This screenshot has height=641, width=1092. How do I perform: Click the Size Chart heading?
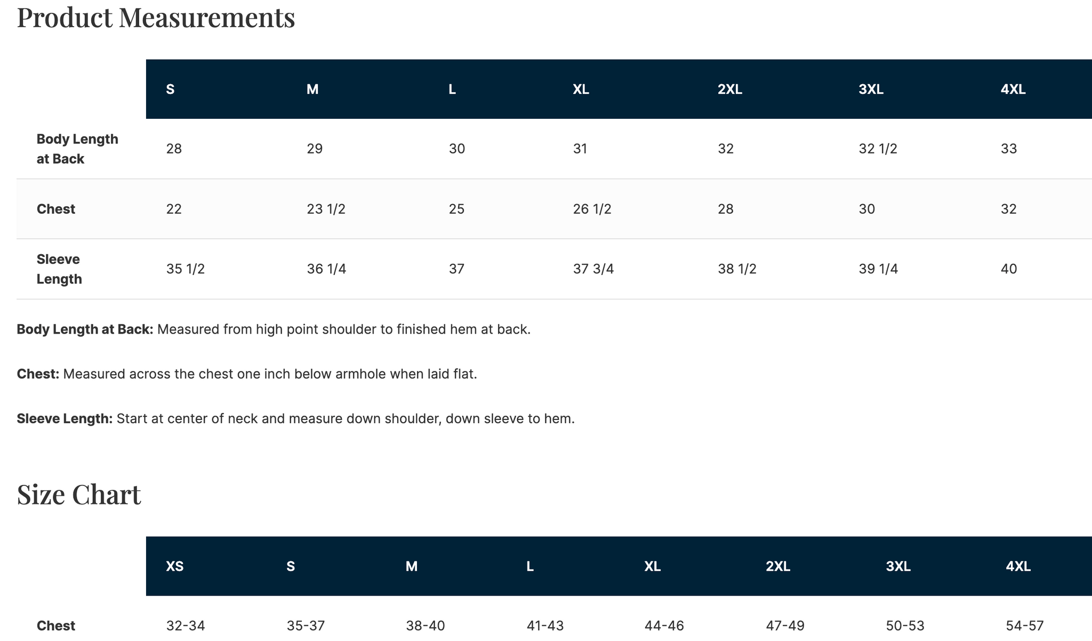point(79,494)
